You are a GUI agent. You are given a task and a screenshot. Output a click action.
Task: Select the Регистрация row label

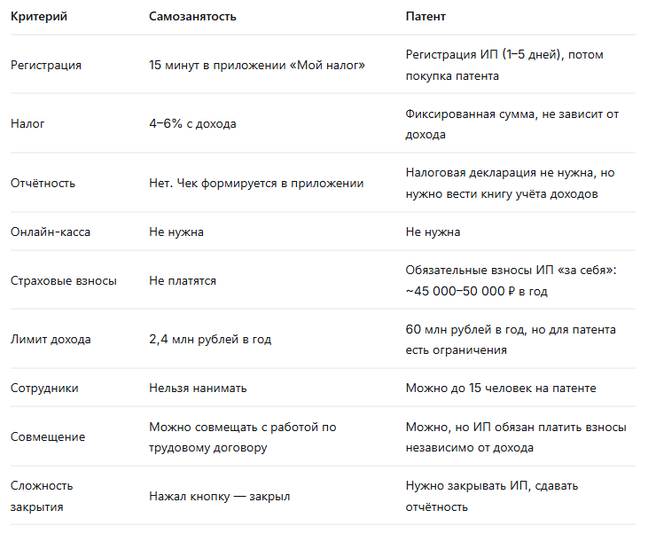(46, 66)
